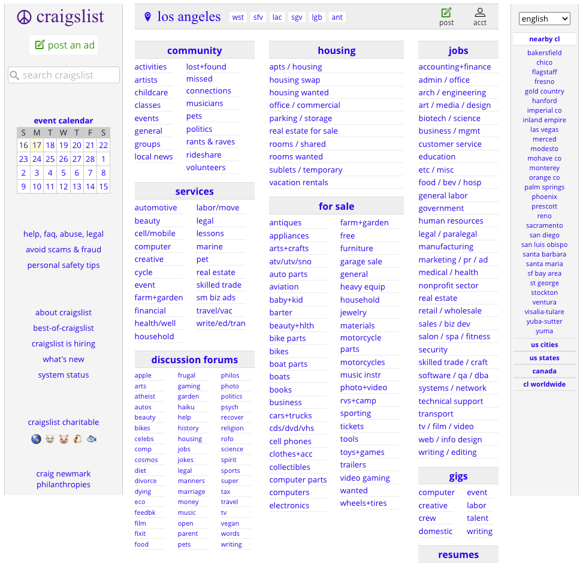Open the los angeles city link
Viewport: 583px width, 564px height.
189,17
